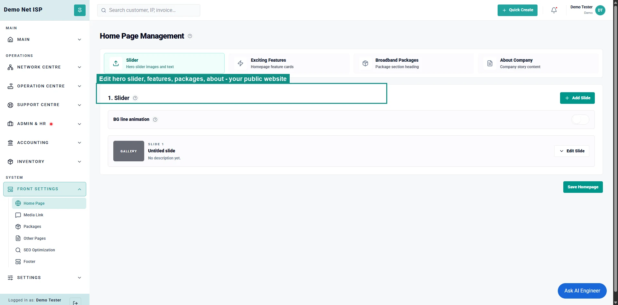
Task: Click the 'No description yet.' text
Action: click(164, 158)
